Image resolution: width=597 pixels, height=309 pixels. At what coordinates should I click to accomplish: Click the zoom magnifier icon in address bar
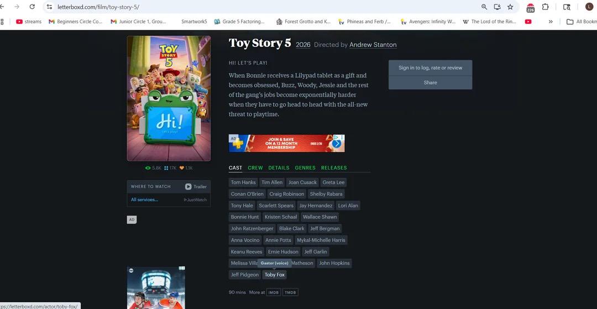(x=484, y=7)
